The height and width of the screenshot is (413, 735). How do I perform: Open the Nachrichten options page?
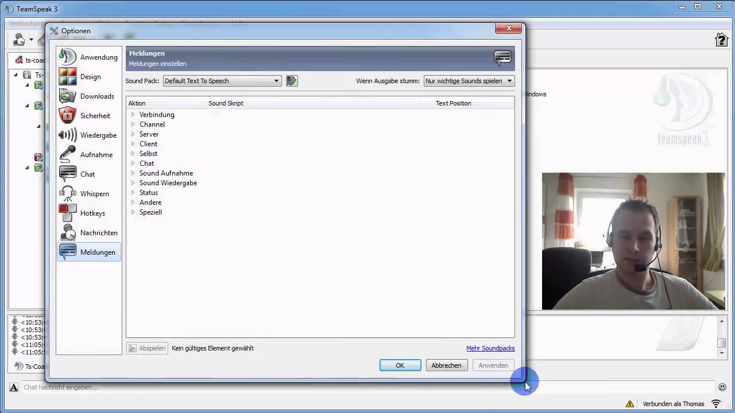coord(89,232)
